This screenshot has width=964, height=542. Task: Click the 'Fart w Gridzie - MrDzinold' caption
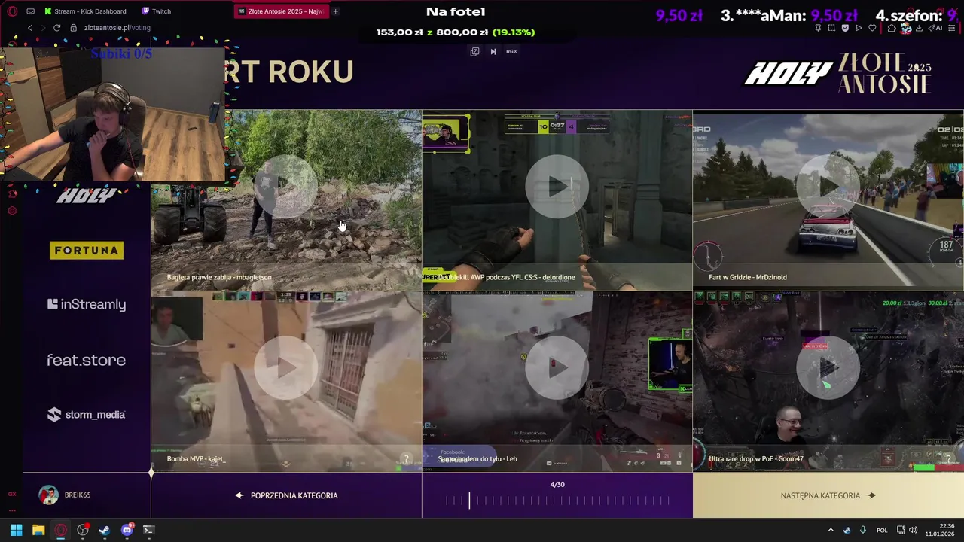[x=748, y=277]
